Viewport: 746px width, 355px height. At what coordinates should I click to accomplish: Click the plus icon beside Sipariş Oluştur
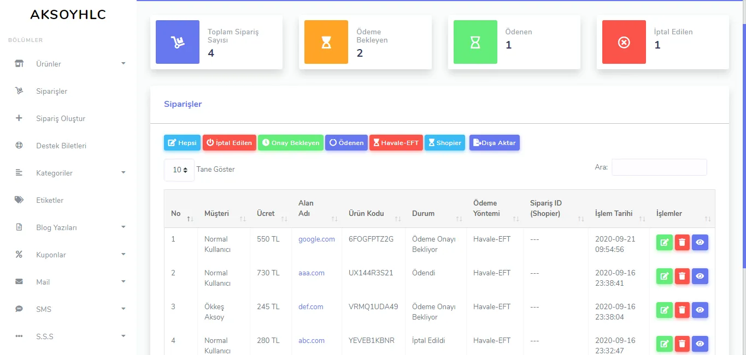[x=19, y=118]
